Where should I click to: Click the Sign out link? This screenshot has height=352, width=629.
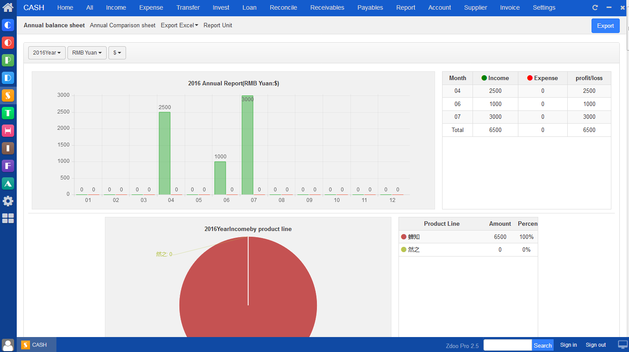596,345
